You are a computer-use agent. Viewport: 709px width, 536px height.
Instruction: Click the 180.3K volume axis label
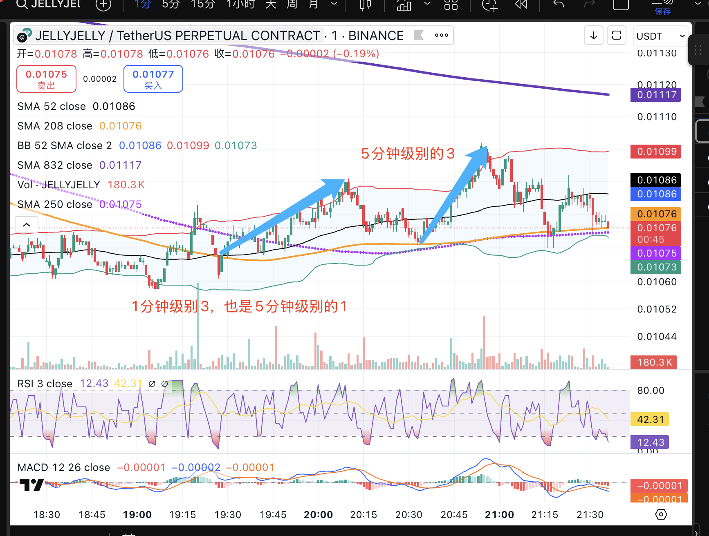click(x=653, y=362)
